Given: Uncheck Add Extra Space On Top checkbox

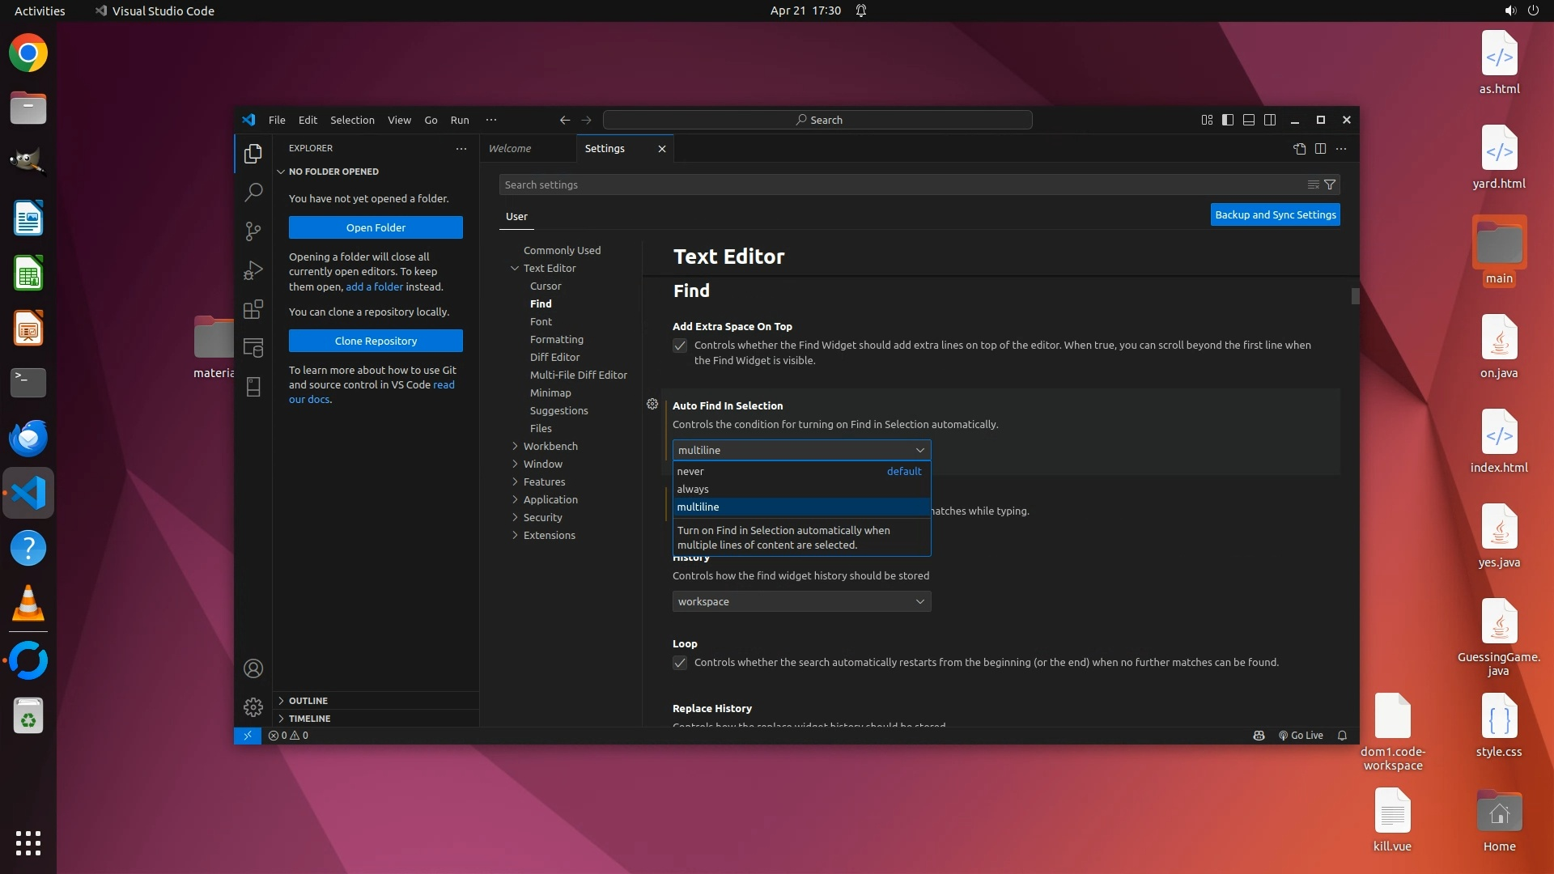Looking at the screenshot, I should click(680, 346).
